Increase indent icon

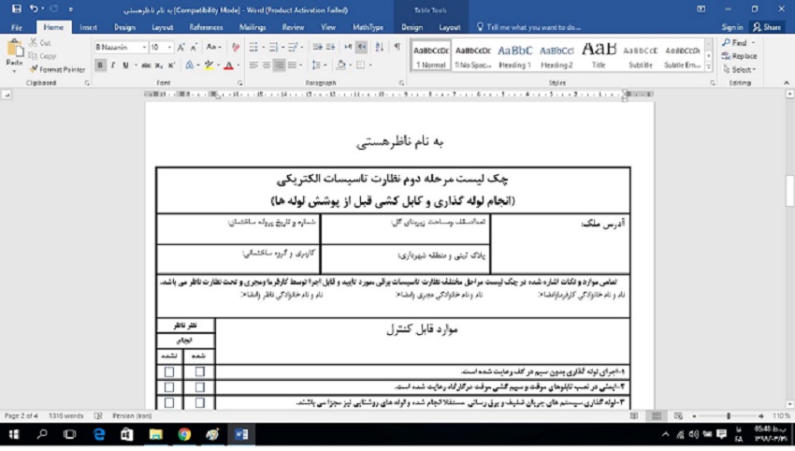tap(330, 47)
